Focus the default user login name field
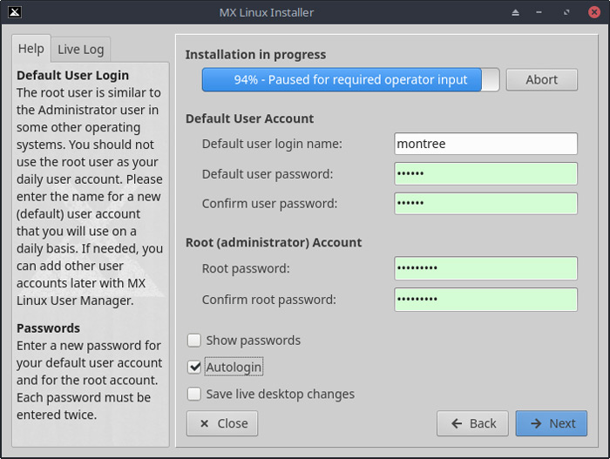Screen dimensions: 610x459 pyautogui.click(x=485, y=144)
